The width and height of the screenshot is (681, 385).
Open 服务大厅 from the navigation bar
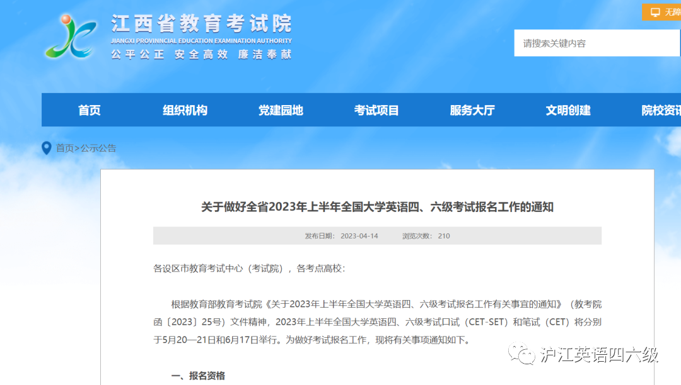coord(472,111)
